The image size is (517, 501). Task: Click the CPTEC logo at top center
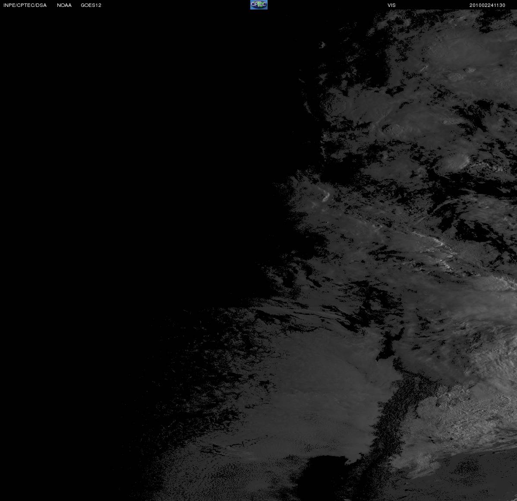point(259,5)
